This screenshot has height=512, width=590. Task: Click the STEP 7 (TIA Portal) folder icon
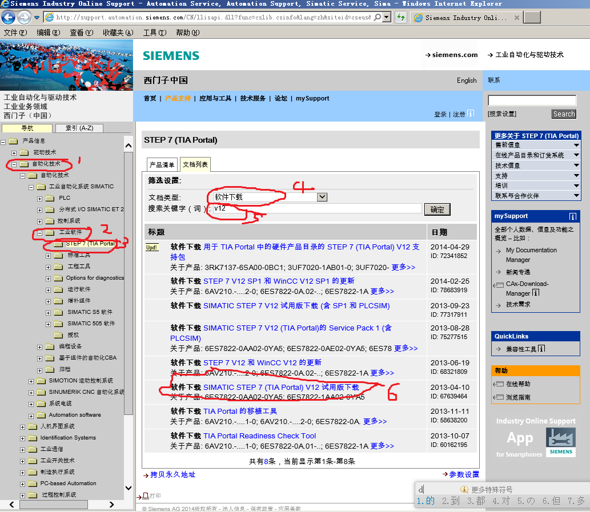pos(58,244)
